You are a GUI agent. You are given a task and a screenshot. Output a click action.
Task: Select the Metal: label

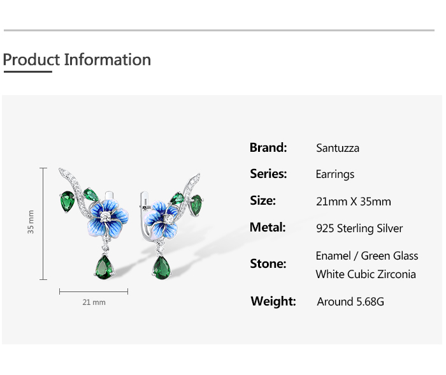(268, 227)
